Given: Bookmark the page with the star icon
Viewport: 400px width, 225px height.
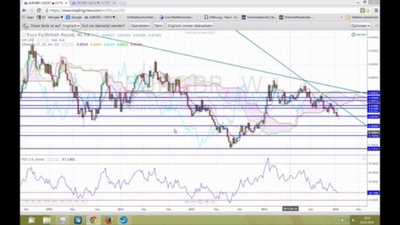Looking at the screenshot, I should (x=368, y=10).
